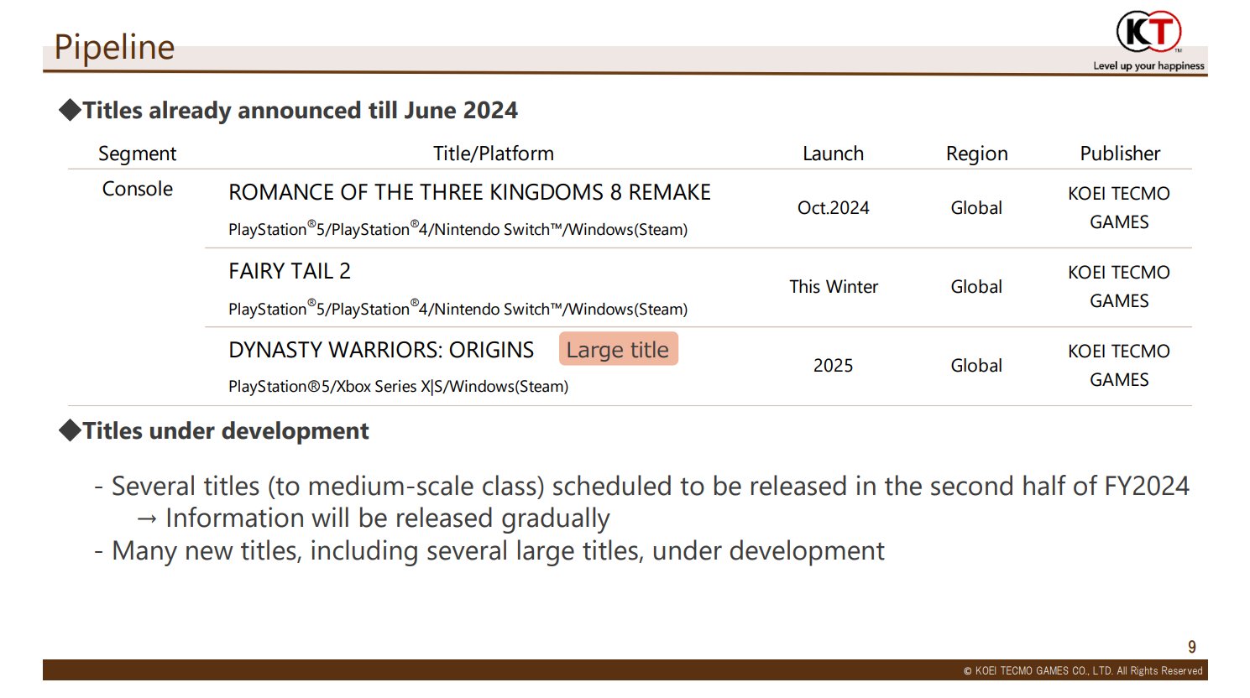The height and width of the screenshot is (698, 1250).
Task: Click Global region in the Oct.2024 row
Action: 976,208
